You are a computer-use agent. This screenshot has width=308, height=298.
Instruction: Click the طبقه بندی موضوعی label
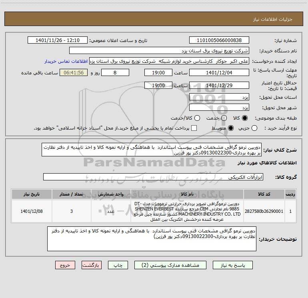point(276,118)
